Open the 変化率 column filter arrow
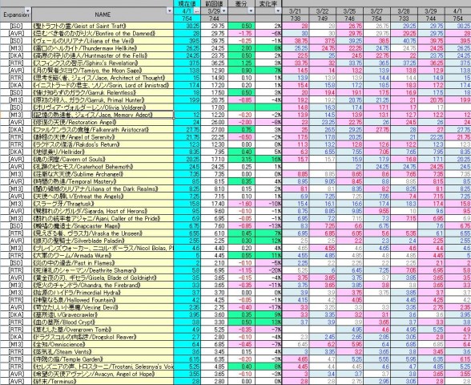Screen dimensions: 471x385 tap(278, 11)
